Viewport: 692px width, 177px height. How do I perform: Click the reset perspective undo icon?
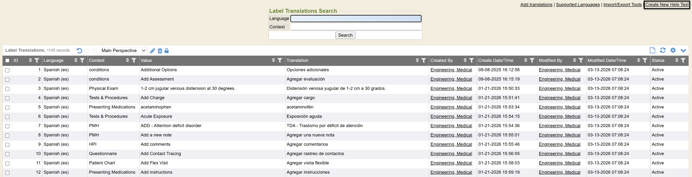[79, 51]
